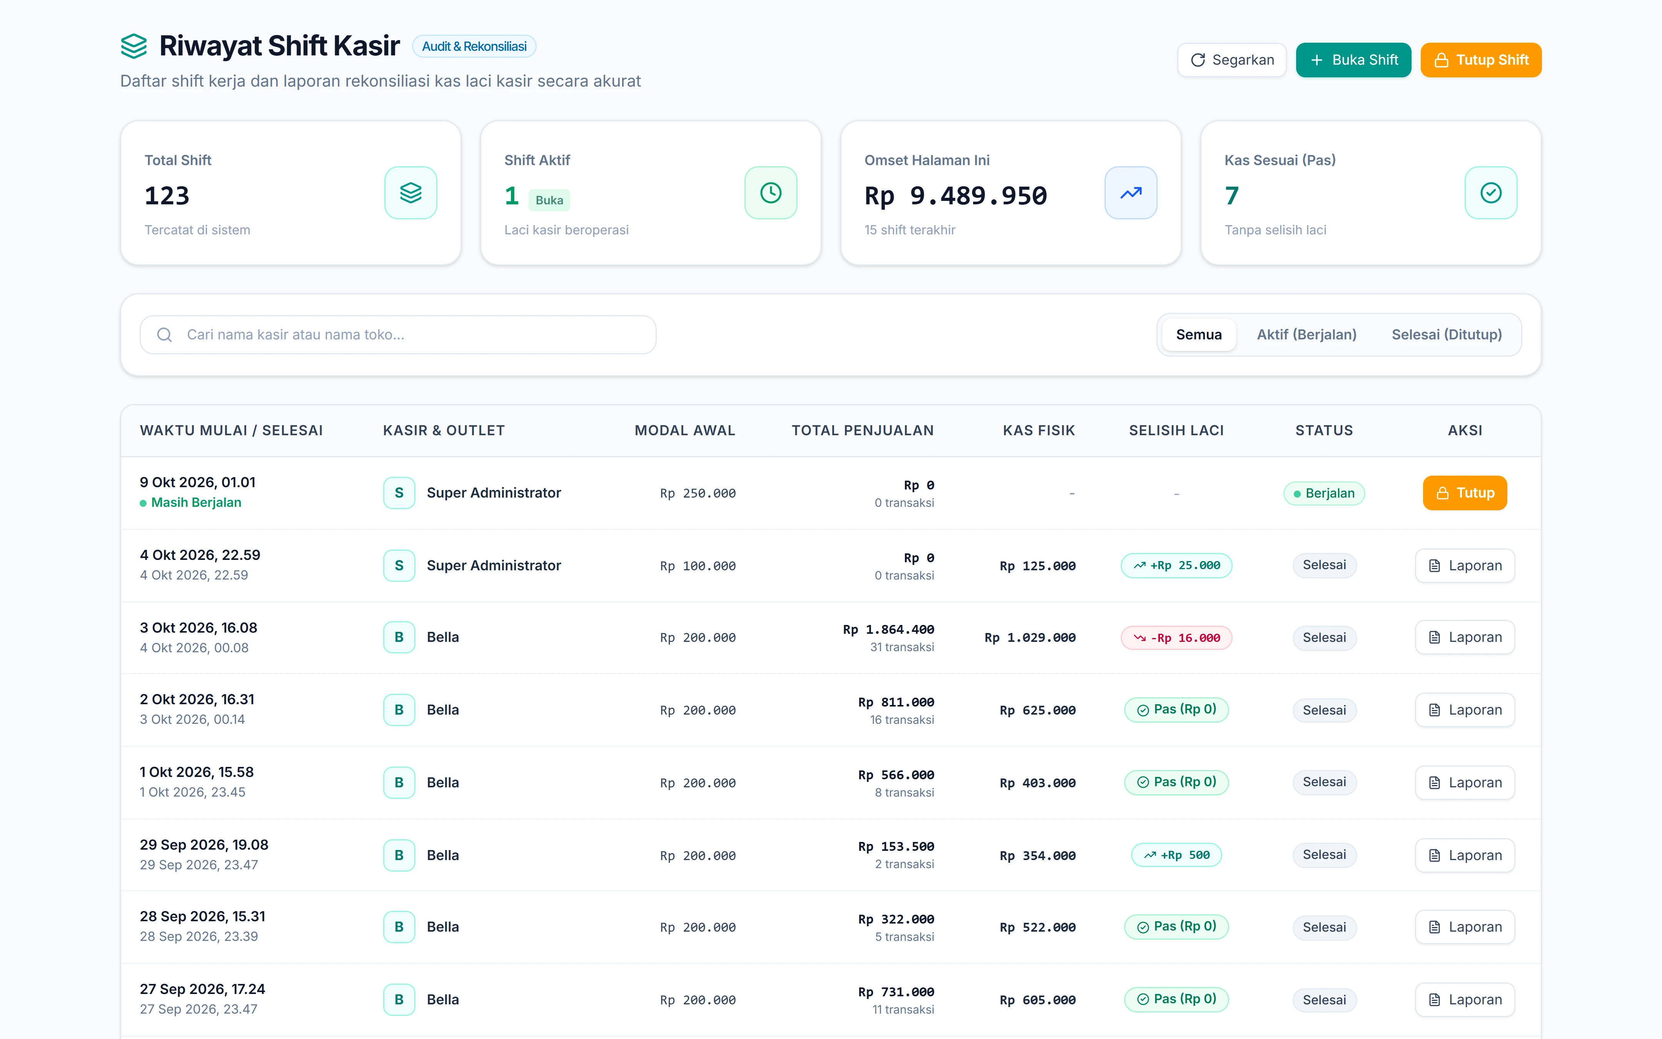This screenshot has height=1039, width=1662.
Task: Click Bella's B avatar in 29 Sep 2026 row
Action: 399,855
